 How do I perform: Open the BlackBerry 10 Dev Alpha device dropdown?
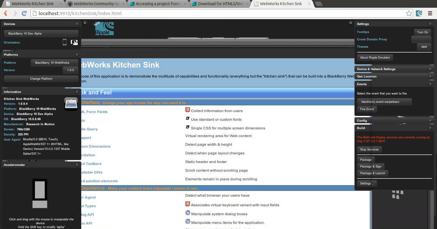[x=41, y=34]
